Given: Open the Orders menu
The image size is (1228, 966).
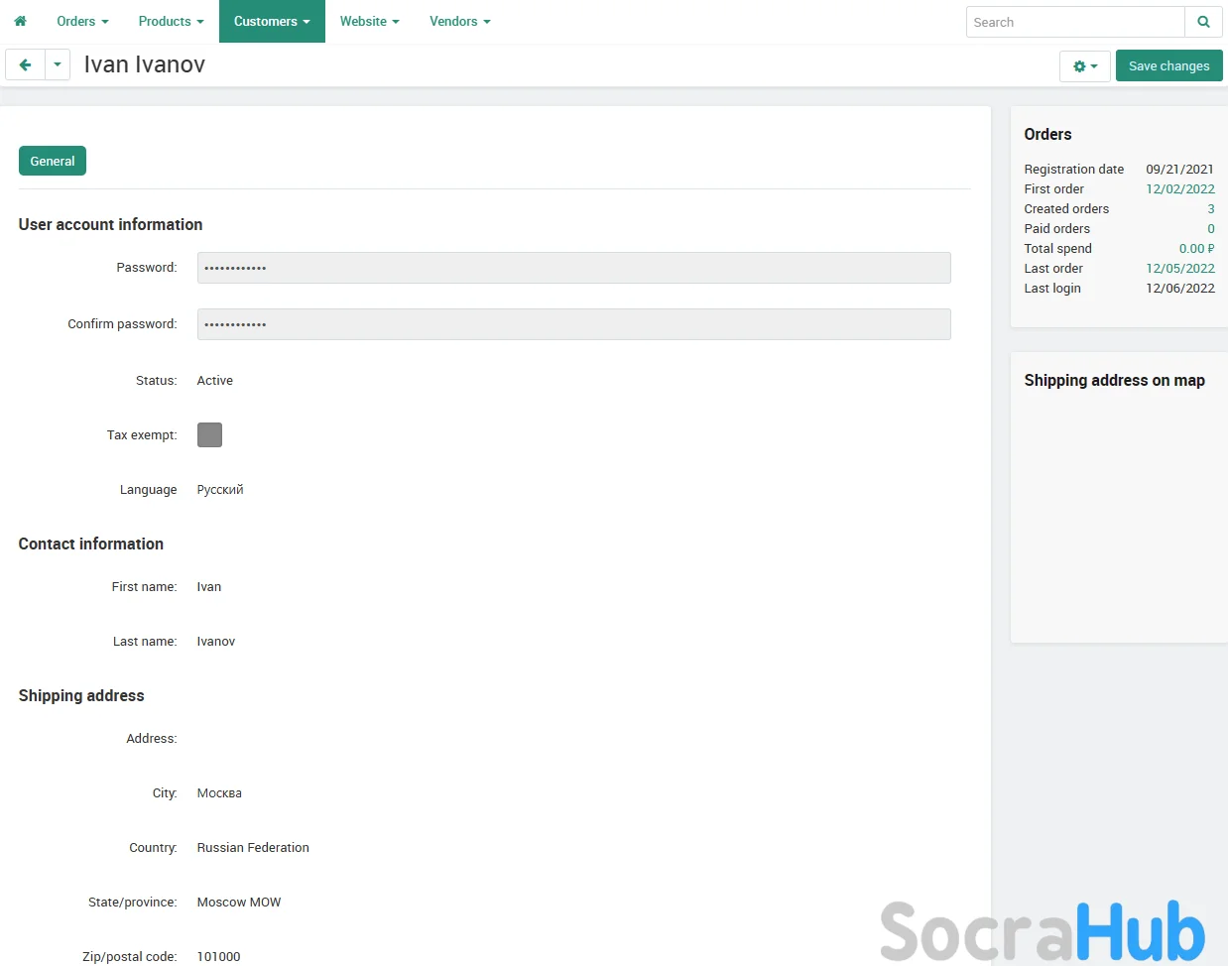Looking at the screenshot, I should [x=82, y=21].
